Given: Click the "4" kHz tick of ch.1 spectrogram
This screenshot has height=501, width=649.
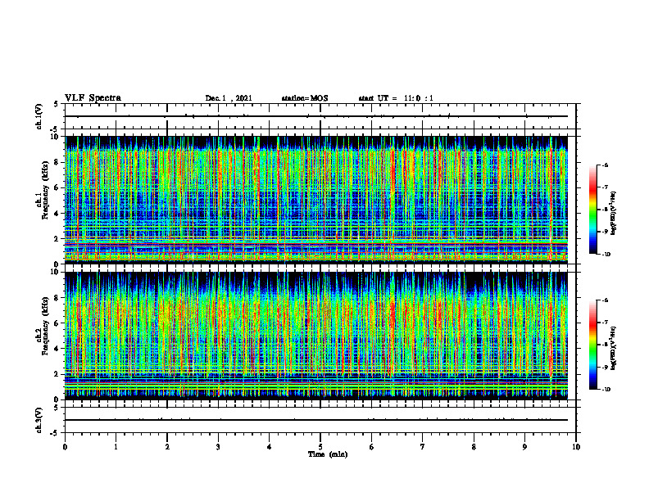Looking at the screenshot, I should (x=57, y=214).
